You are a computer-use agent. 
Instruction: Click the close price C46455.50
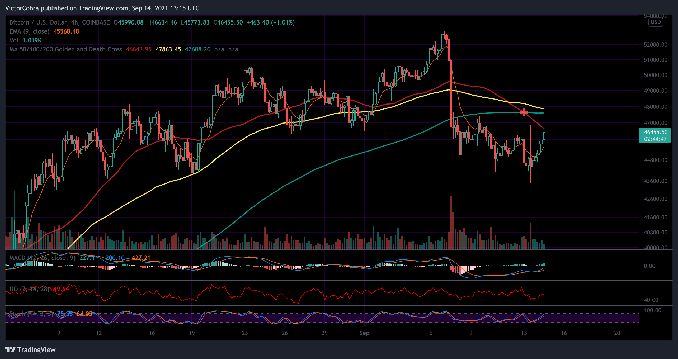click(228, 22)
